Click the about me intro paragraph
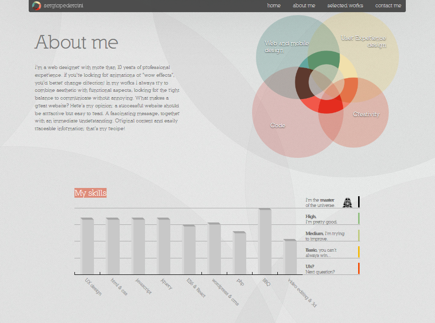The height and width of the screenshot is (323, 435). pos(107,98)
